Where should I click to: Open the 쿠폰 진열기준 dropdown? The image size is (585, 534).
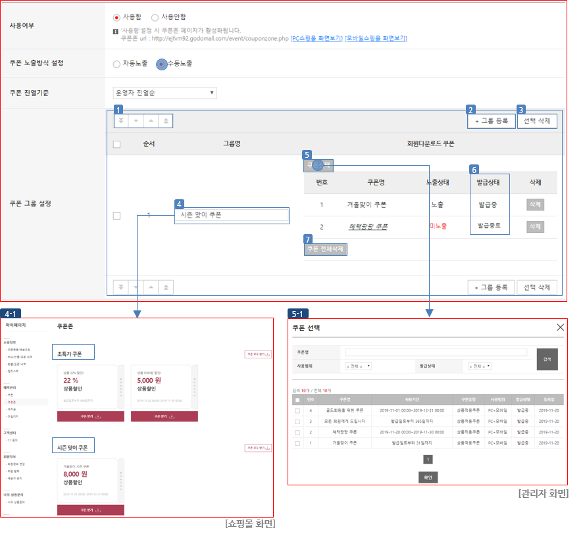pyautogui.click(x=165, y=93)
